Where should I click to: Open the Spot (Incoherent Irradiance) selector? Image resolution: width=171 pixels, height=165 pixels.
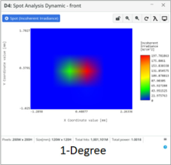pos(31,18)
